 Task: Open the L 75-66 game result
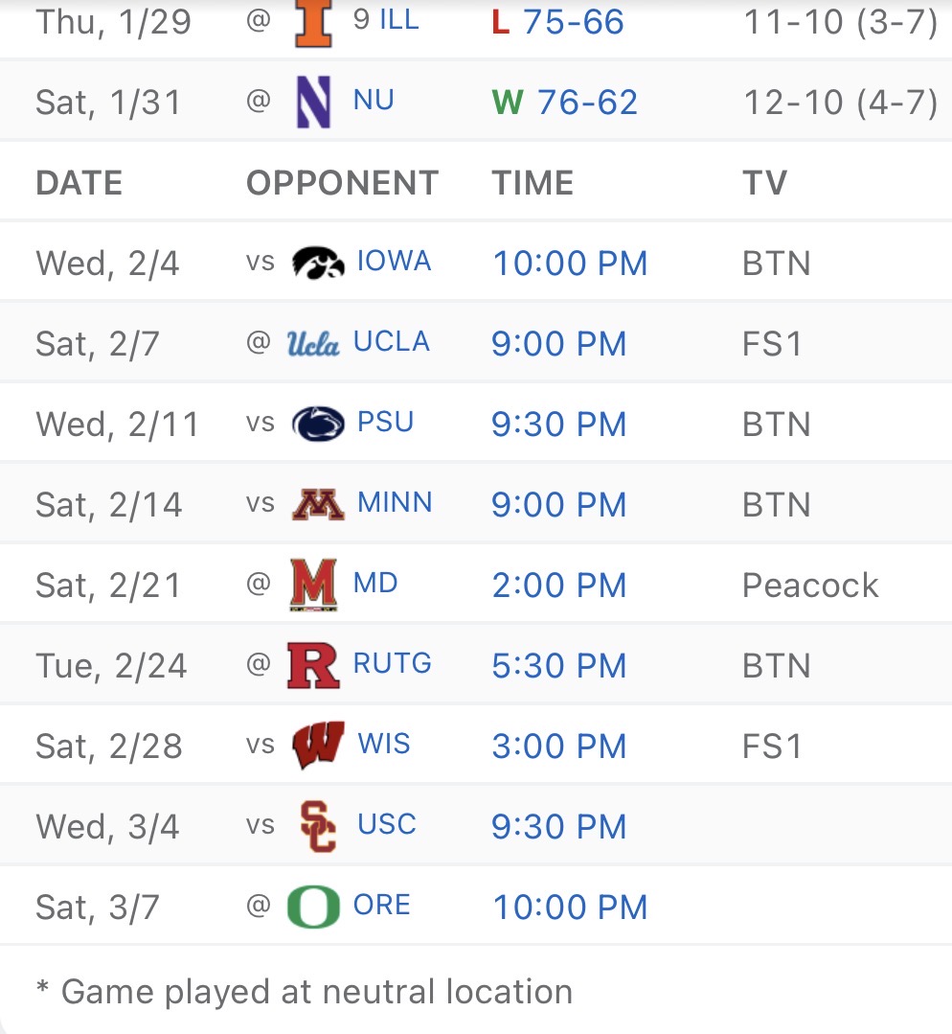(x=557, y=22)
